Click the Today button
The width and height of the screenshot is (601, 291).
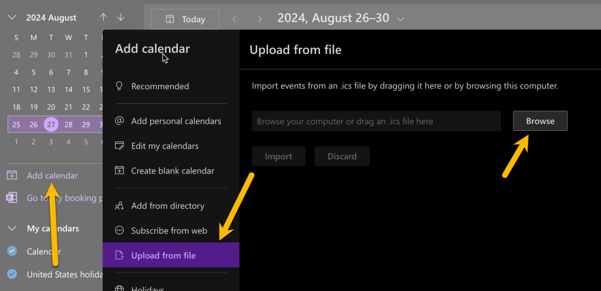click(x=185, y=19)
